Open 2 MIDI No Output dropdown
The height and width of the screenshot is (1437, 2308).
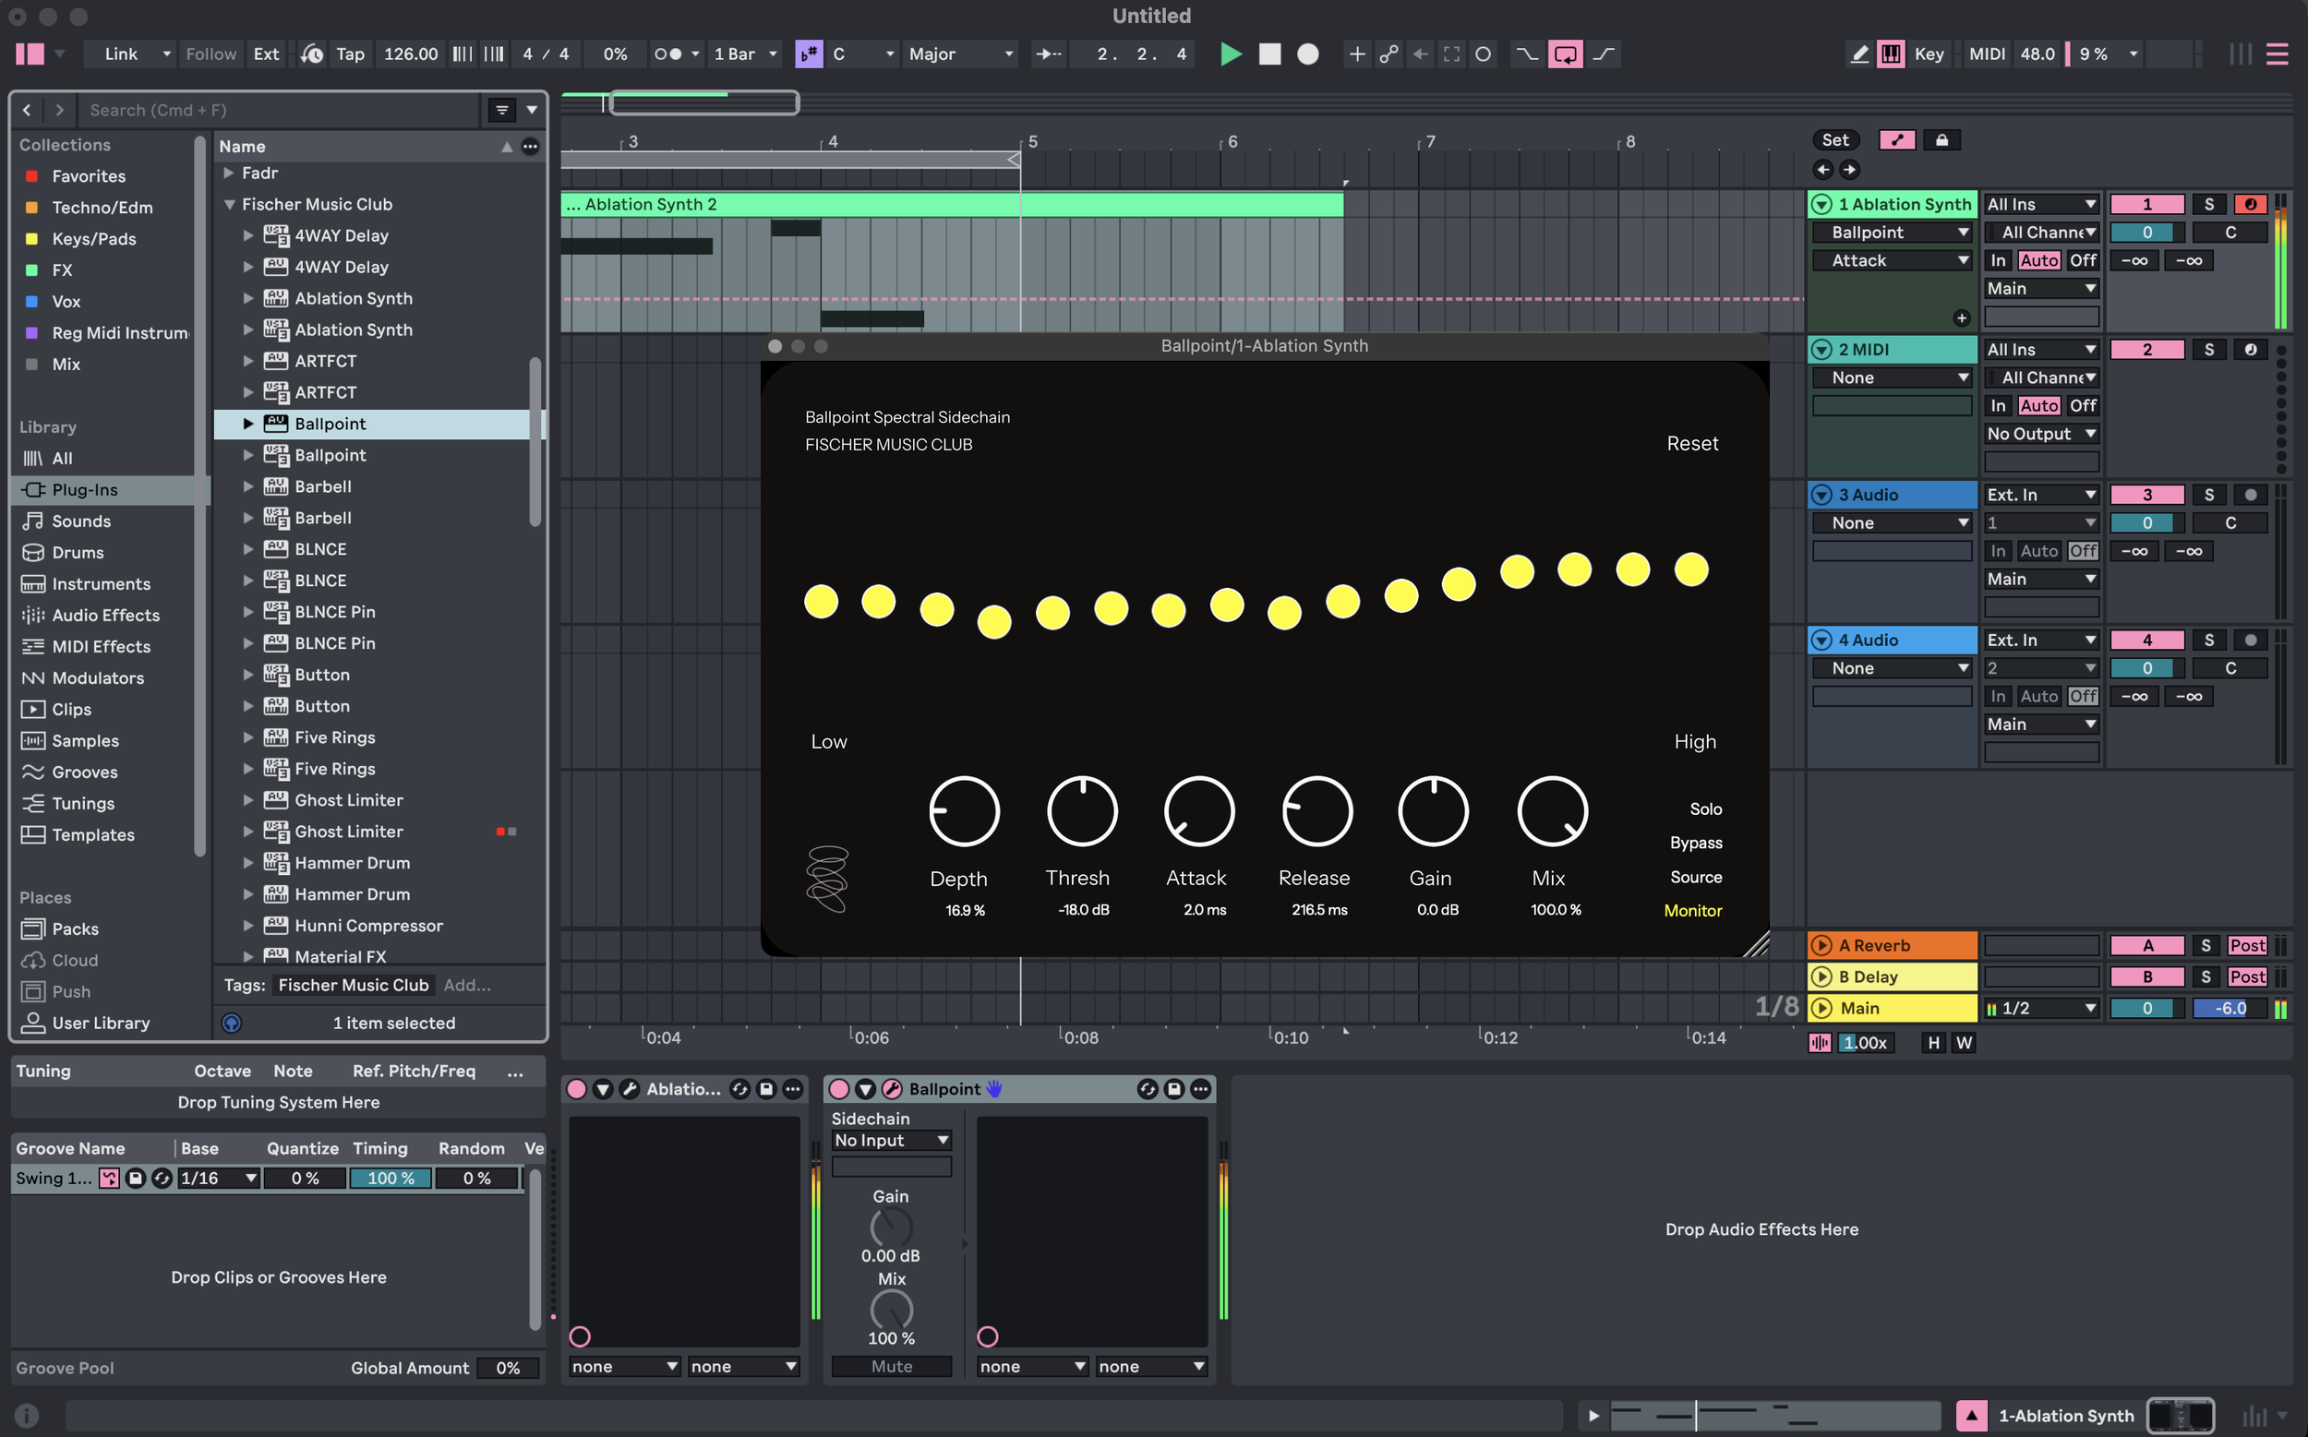click(2041, 435)
